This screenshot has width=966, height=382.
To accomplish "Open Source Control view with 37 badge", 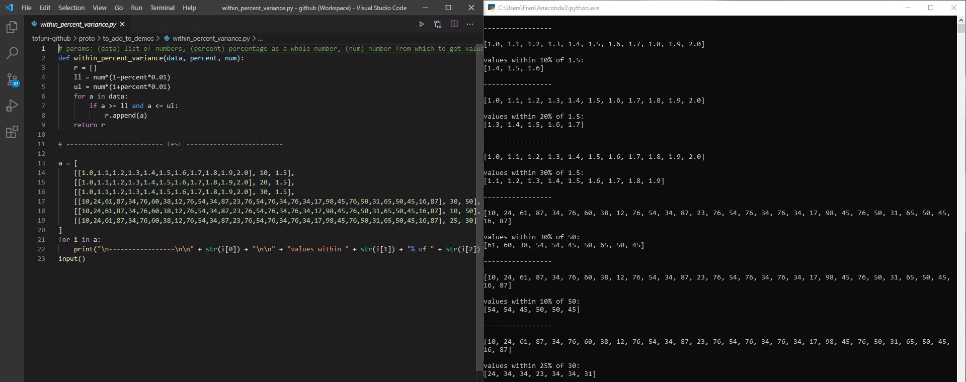I will (12, 79).
